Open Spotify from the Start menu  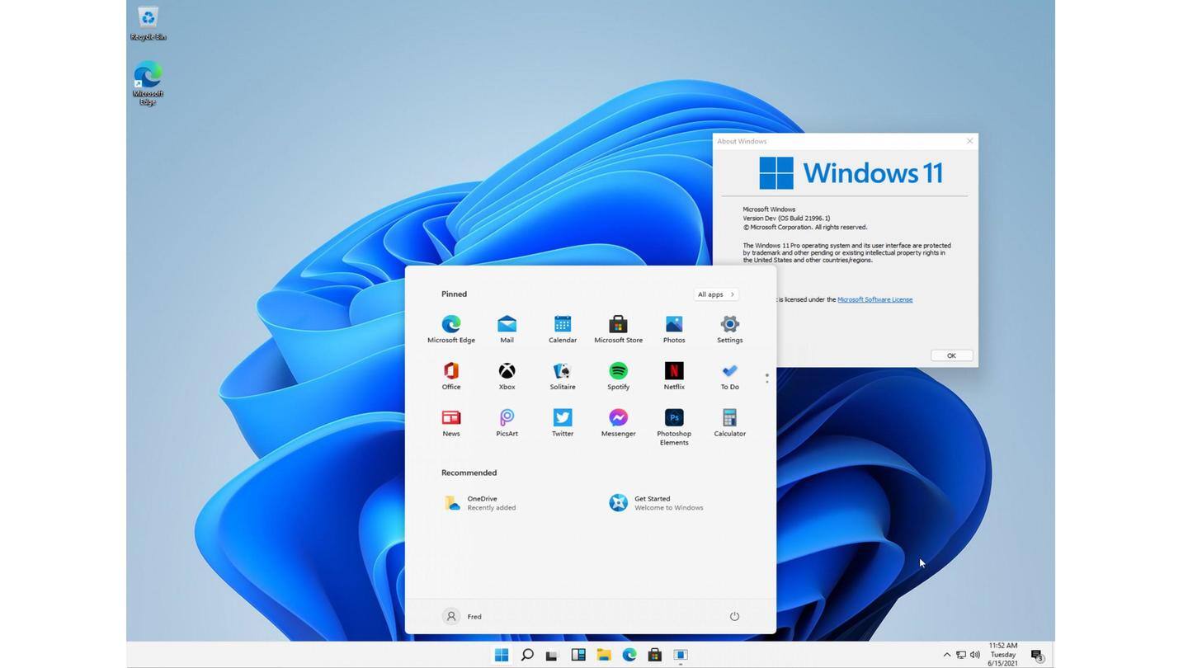point(618,376)
